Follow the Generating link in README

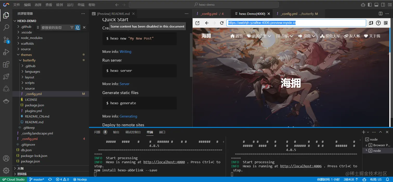point(128,116)
